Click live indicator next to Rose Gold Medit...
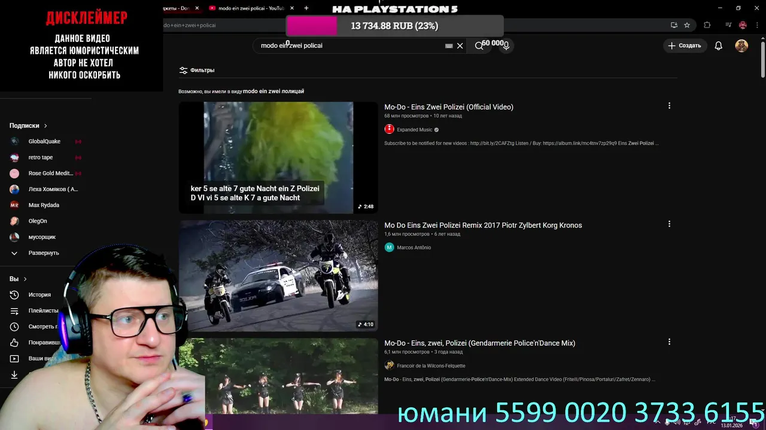Screen dimensions: 766x430 (x=78, y=173)
